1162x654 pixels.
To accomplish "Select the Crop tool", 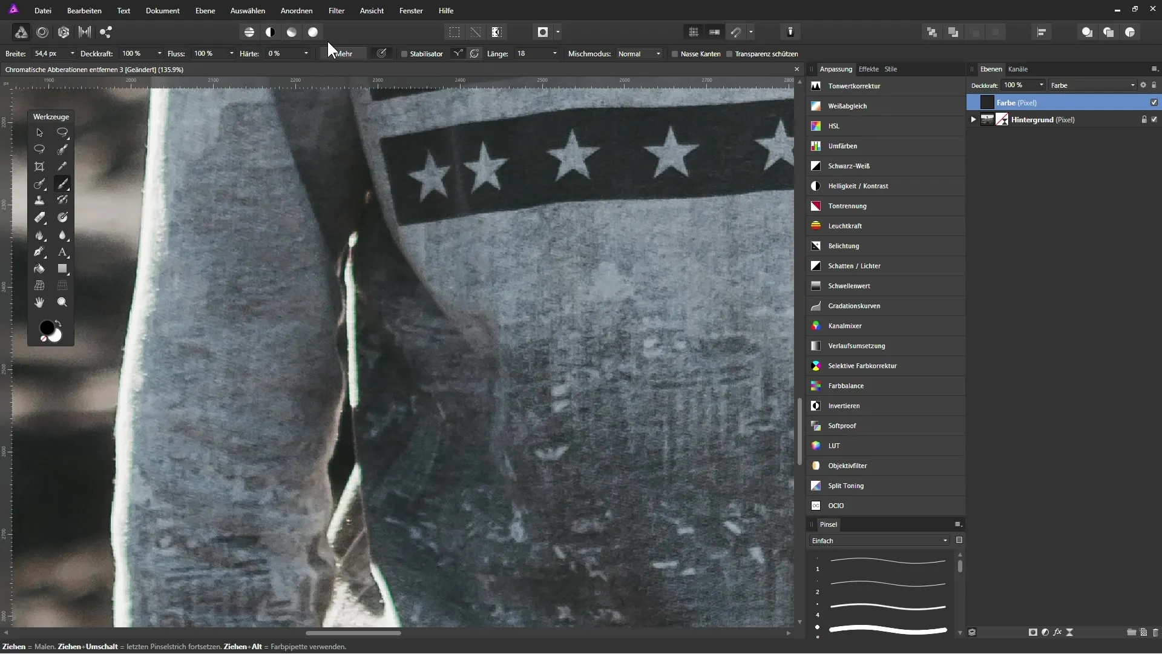I will click(x=39, y=167).
